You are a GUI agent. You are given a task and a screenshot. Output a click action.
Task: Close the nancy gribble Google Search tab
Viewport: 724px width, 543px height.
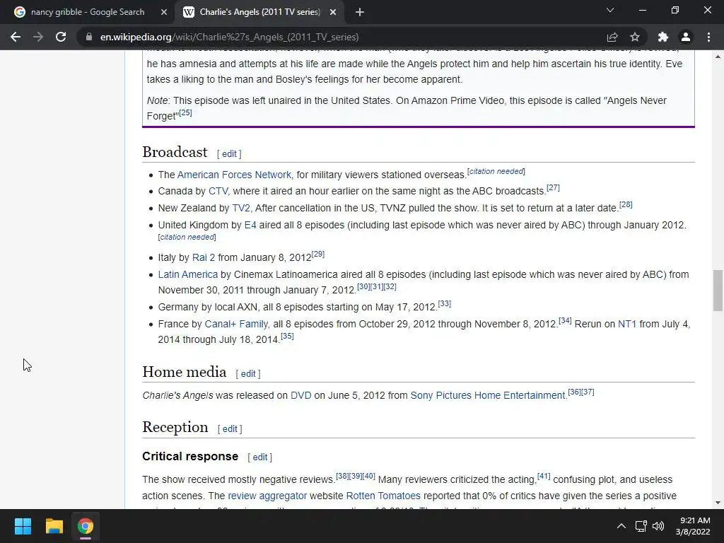coord(164,12)
